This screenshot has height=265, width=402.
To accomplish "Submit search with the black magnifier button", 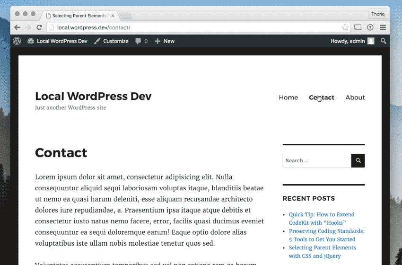I will pos(358,160).
